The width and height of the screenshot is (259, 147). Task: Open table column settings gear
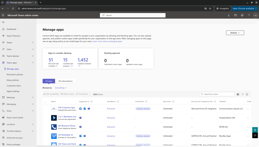pos(247,94)
